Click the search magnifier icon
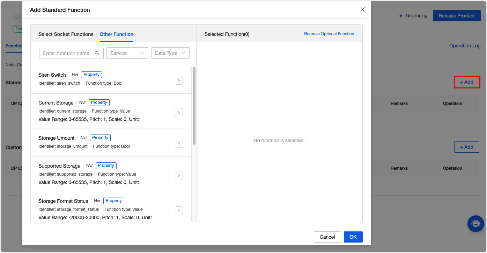This screenshot has width=487, height=253. (97, 53)
